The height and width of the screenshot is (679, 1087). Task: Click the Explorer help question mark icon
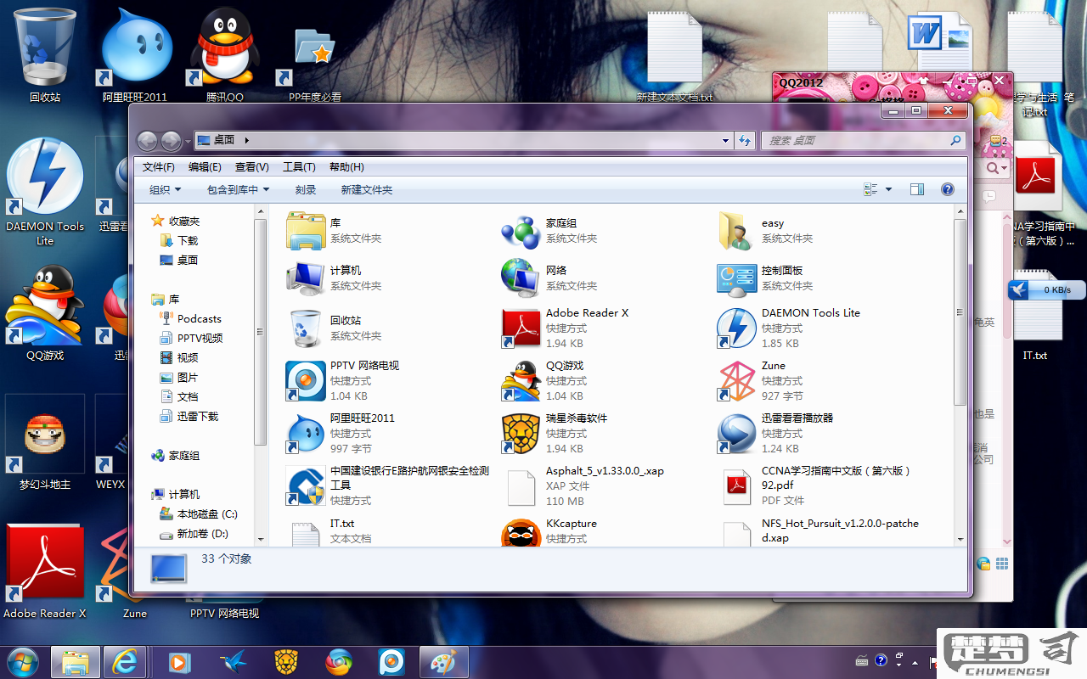point(948,189)
